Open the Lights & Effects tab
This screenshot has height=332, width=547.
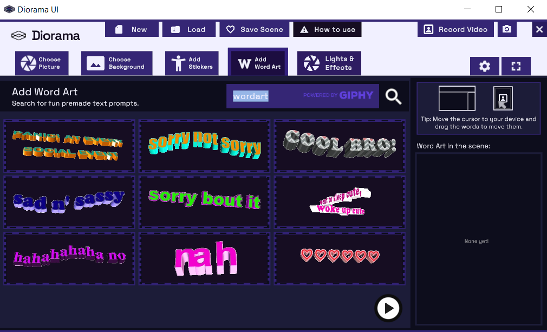329,63
